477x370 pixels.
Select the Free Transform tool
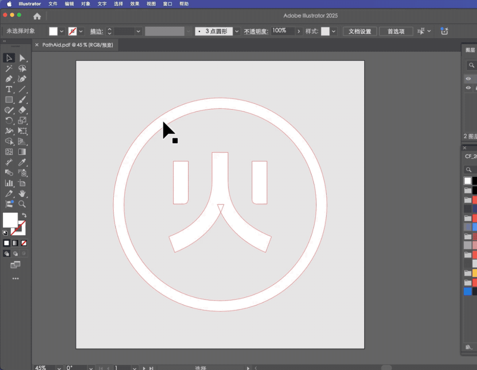[22, 131]
